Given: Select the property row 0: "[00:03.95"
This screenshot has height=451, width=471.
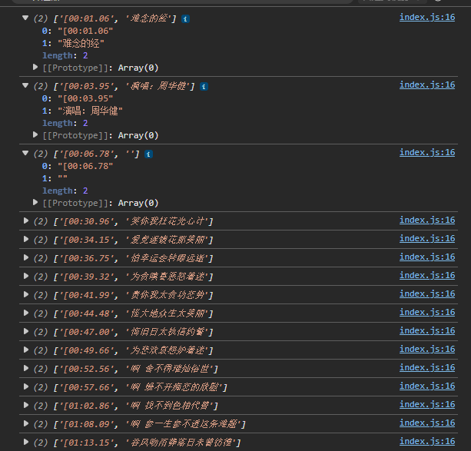Looking at the screenshot, I should pos(78,98).
